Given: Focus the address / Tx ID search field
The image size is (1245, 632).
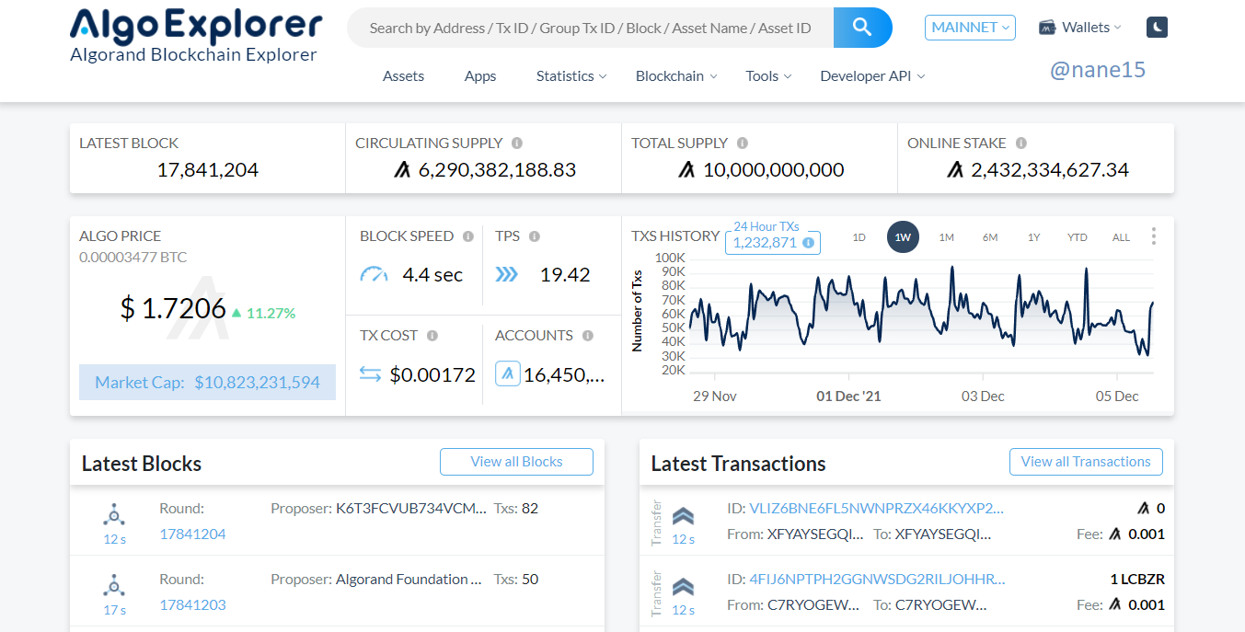Looking at the screenshot, I should (x=590, y=28).
